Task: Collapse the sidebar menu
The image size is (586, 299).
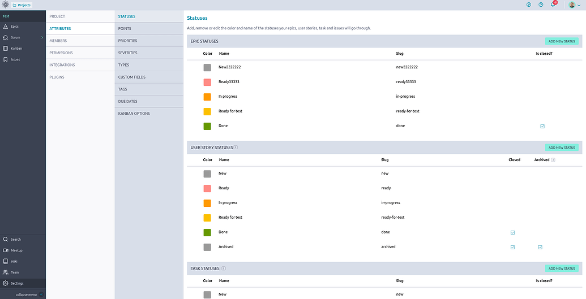Action: pyautogui.click(x=26, y=294)
